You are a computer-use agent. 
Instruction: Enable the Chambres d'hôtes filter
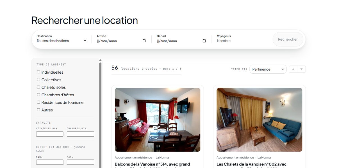click(x=38, y=95)
